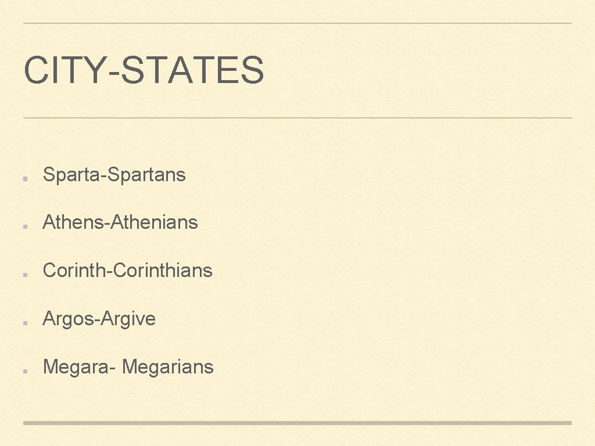Click the bullet marker beside Argos-Argive
This screenshot has width=595, height=446.
26,323
